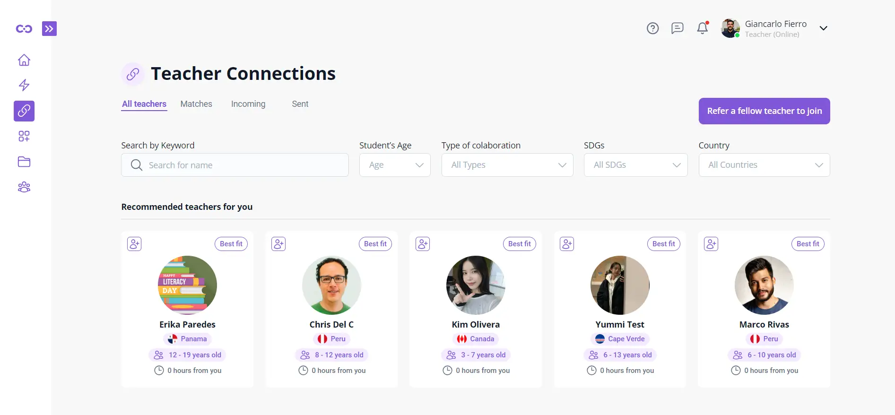Open the All Types collaboration dropdown
This screenshot has height=415, width=895.
pos(507,165)
